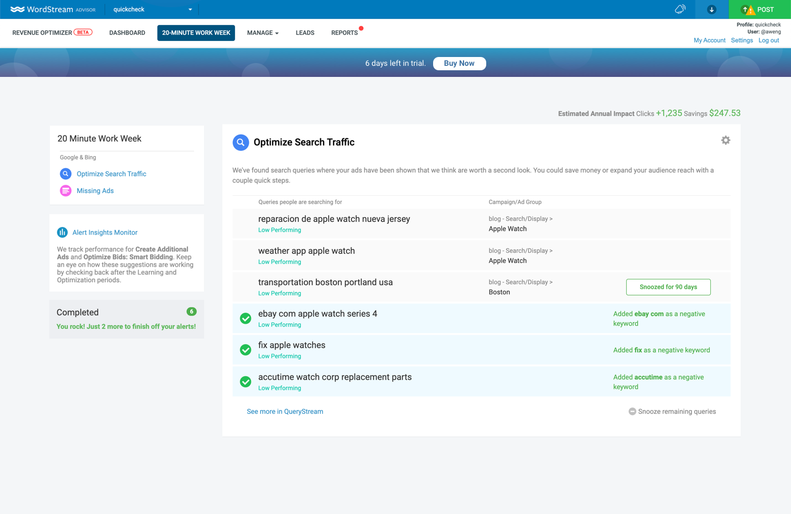Click 'Added ebay com as a negative keyword'
Viewport: 791px width, 514px height.
[659, 319]
